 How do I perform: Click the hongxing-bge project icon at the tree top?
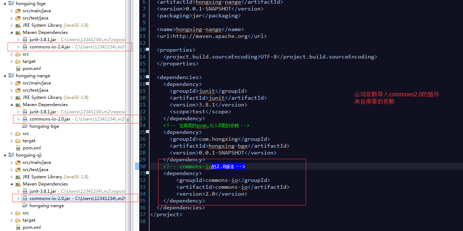[11, 4]
